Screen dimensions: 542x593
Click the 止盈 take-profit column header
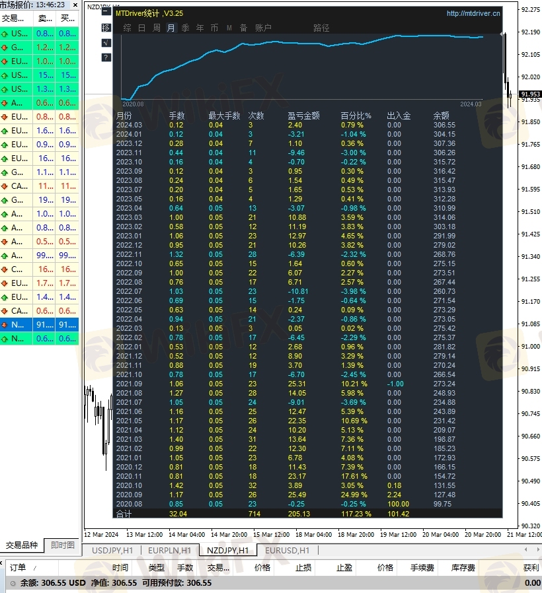(344, 568)
